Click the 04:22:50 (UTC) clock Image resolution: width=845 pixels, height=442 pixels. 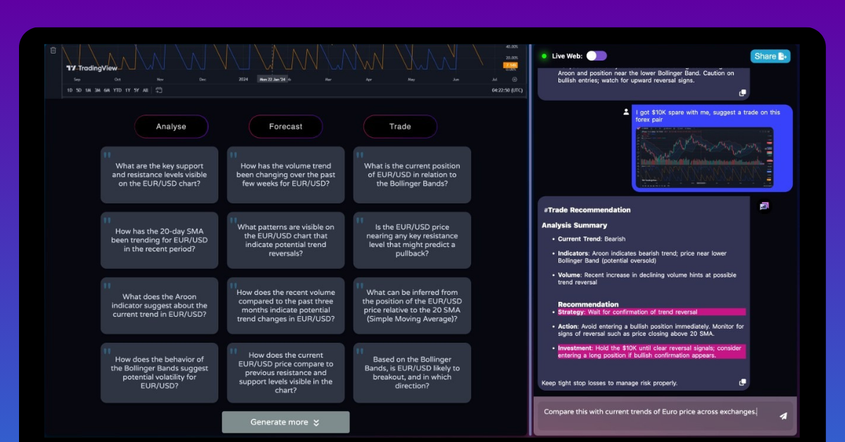[507, 90]
